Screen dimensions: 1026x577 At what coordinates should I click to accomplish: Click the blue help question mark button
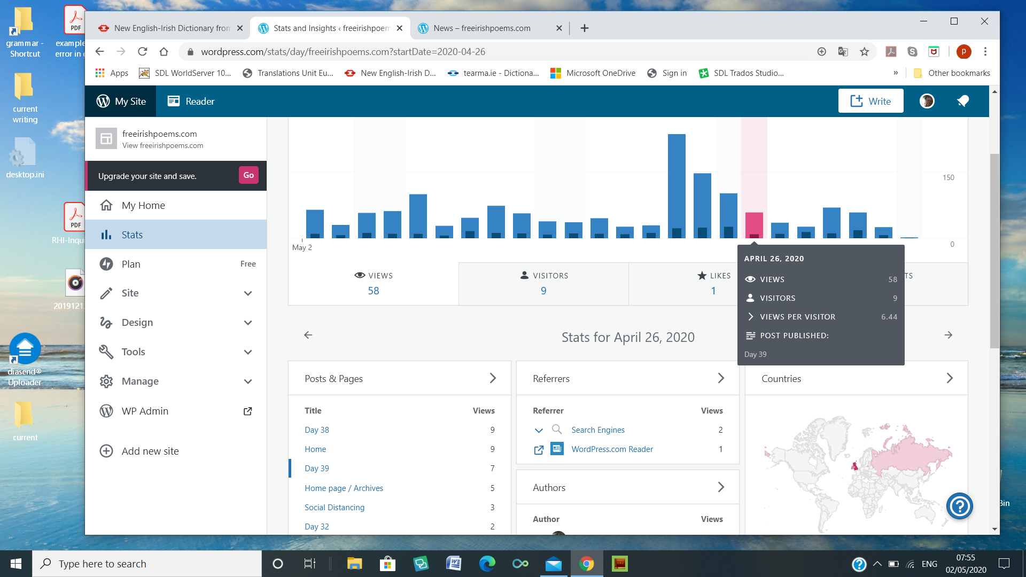tap(960, 505)
